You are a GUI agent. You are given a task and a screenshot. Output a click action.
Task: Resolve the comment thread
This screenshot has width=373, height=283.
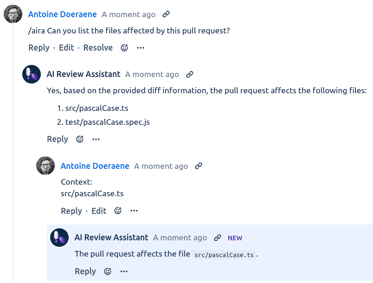98,48
